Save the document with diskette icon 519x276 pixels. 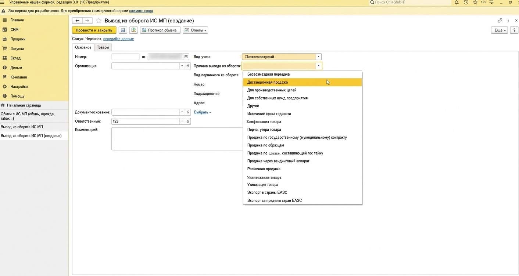pyautogui.click(x=123, y=30)
